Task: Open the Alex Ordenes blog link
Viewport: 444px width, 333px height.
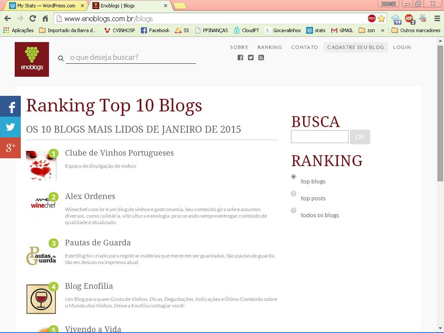Action: [x=90, y=196]
